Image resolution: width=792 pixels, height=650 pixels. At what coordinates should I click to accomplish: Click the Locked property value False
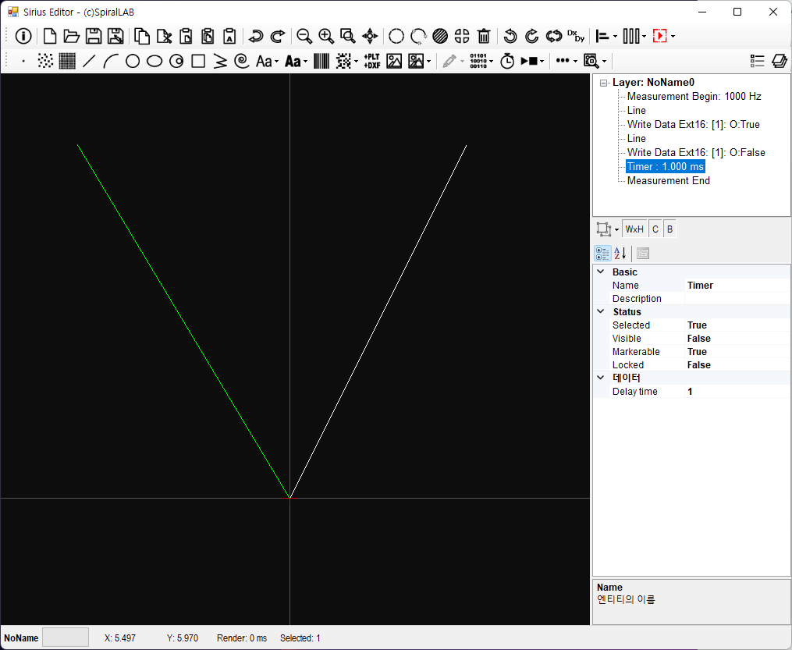(x=737, y=364)
